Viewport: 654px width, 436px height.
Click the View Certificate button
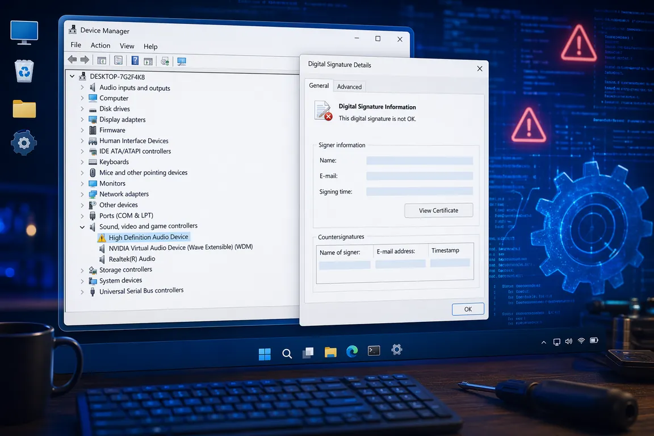pyautogui.click(x=439, y=210)
